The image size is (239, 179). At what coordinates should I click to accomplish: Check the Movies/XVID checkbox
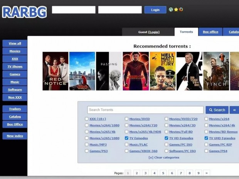point(126,119)
